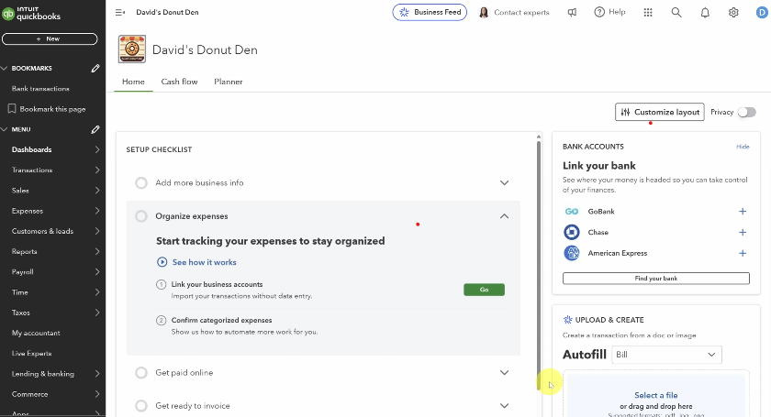Viewport: 771px width, 417px height.
Task: Mark the Organize expenses circle
Action: (141, 216)
